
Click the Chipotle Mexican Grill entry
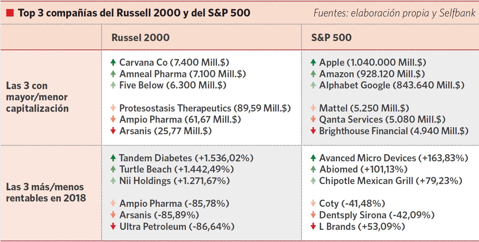pyautogui.click(x=391, y=181)
